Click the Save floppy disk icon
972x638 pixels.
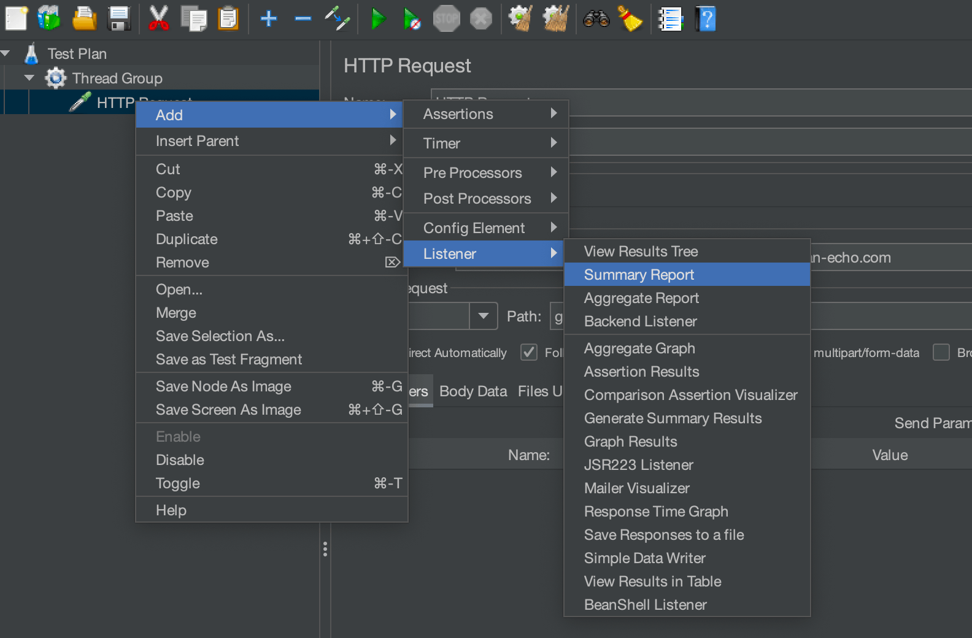119,18
